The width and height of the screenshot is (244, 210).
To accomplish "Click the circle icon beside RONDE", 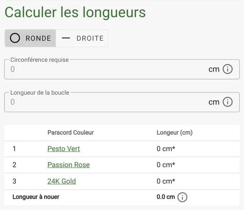I will click(15, 38).
